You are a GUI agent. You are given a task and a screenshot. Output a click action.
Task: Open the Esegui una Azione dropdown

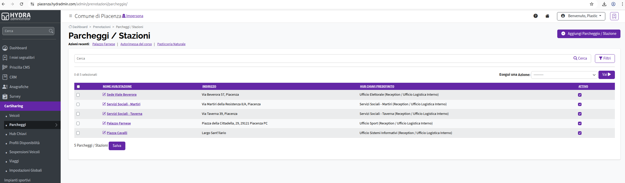564,75
